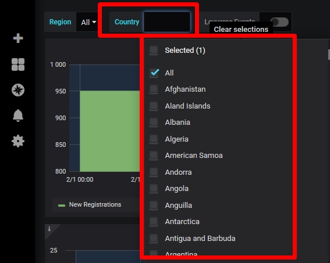This screenshot has width=330, height=263.
Task: Open the Configuration gear icon
Action: pyautogui.click(x=18, y=141)
